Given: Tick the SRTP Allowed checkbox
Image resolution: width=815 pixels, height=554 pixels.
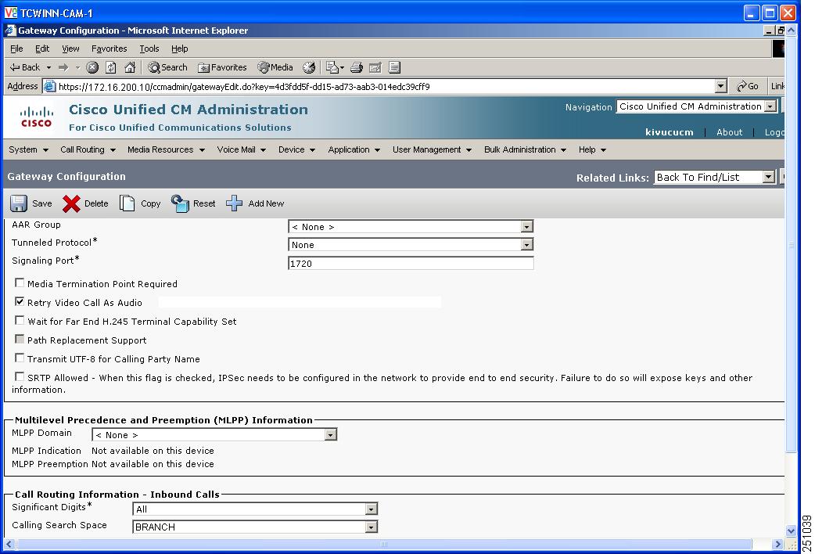Looking at the screenshot, I should point(20,376).
